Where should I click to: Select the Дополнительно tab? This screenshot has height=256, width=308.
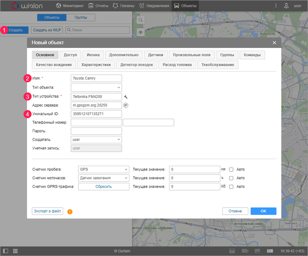point(124,55)
